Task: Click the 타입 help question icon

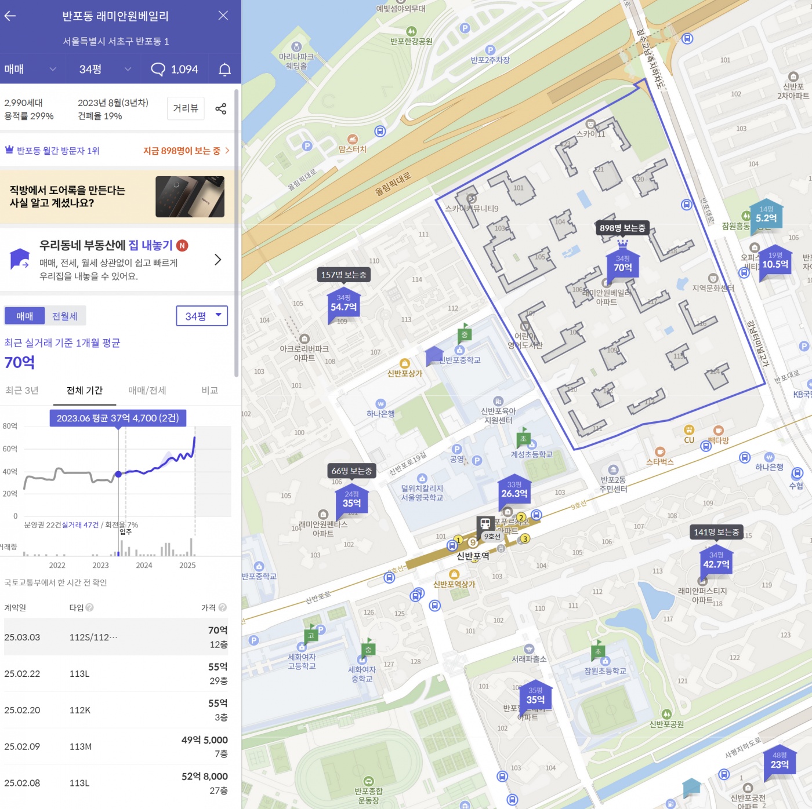Action: (90, 607)
